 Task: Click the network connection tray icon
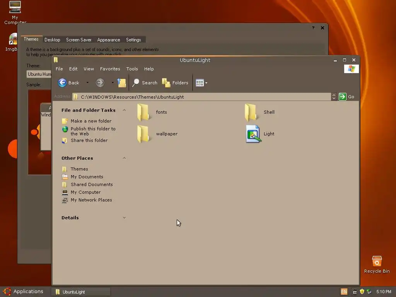point(369,292)
